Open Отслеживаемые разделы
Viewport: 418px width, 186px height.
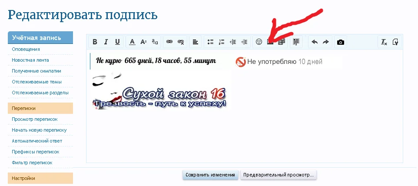[40, 93]
